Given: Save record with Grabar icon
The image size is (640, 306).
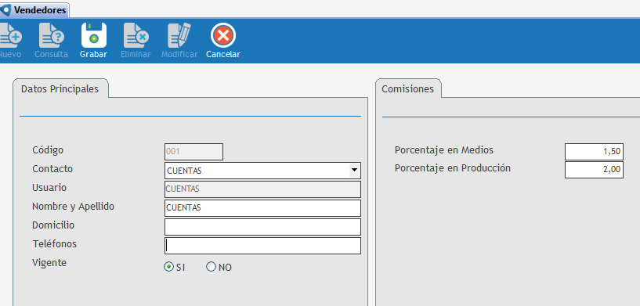Looking at the screenshot, I should (94, 35).
